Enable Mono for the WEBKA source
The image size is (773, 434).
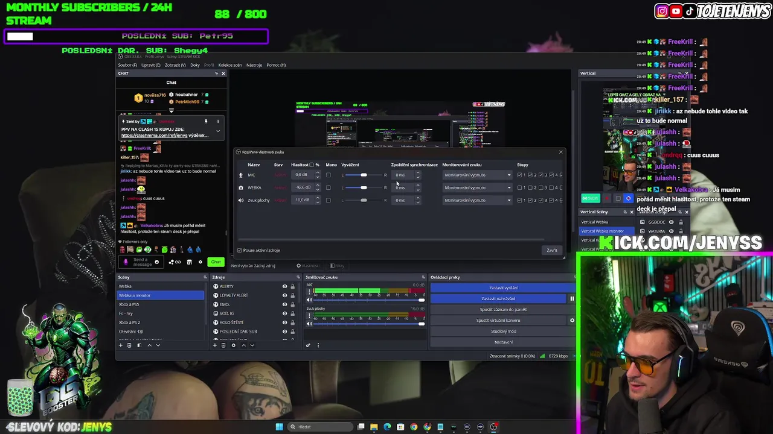(x=328, y=187)
